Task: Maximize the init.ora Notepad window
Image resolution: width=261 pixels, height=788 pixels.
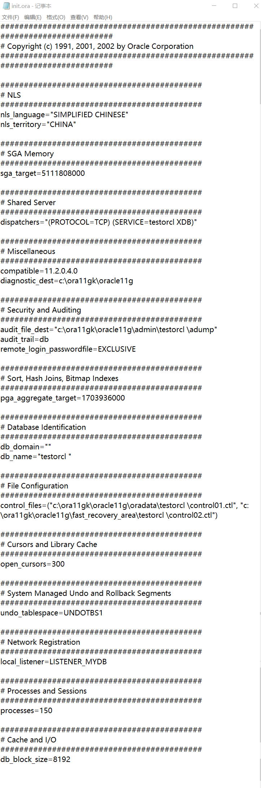Action: tap(235, 6)
